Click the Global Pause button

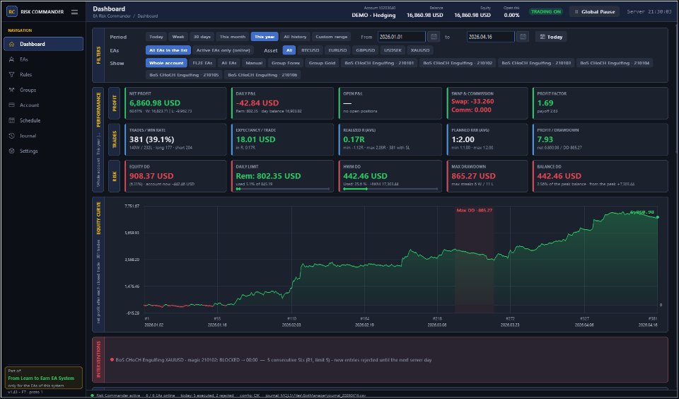[x=594, y=12]
